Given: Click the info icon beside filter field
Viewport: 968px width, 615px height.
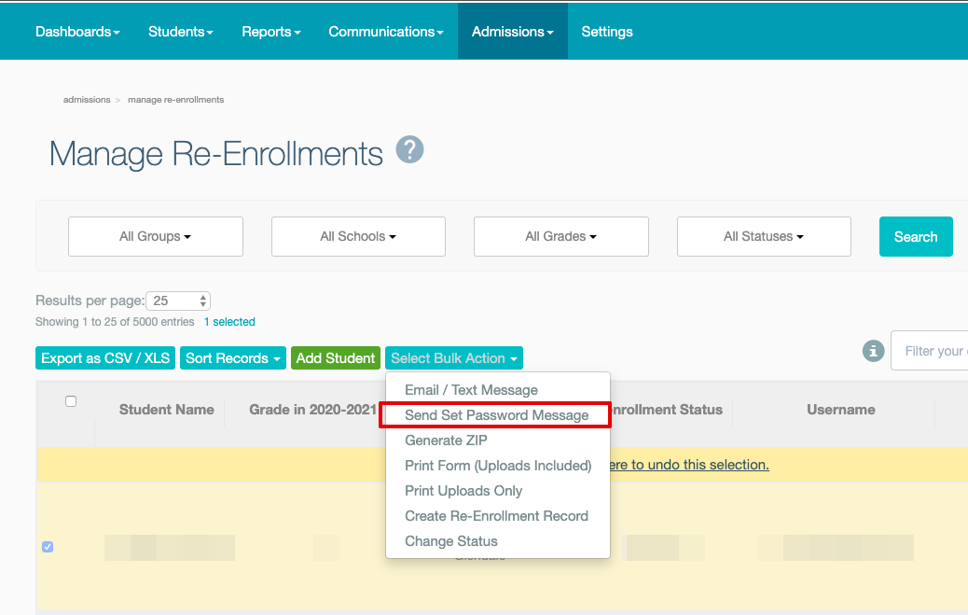Looking at the screenshot, I should [x=873, y=351].
